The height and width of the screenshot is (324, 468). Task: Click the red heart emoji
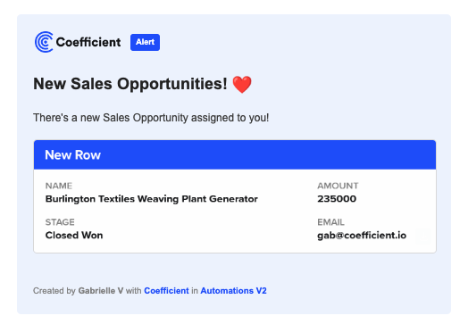coord(242,85)
